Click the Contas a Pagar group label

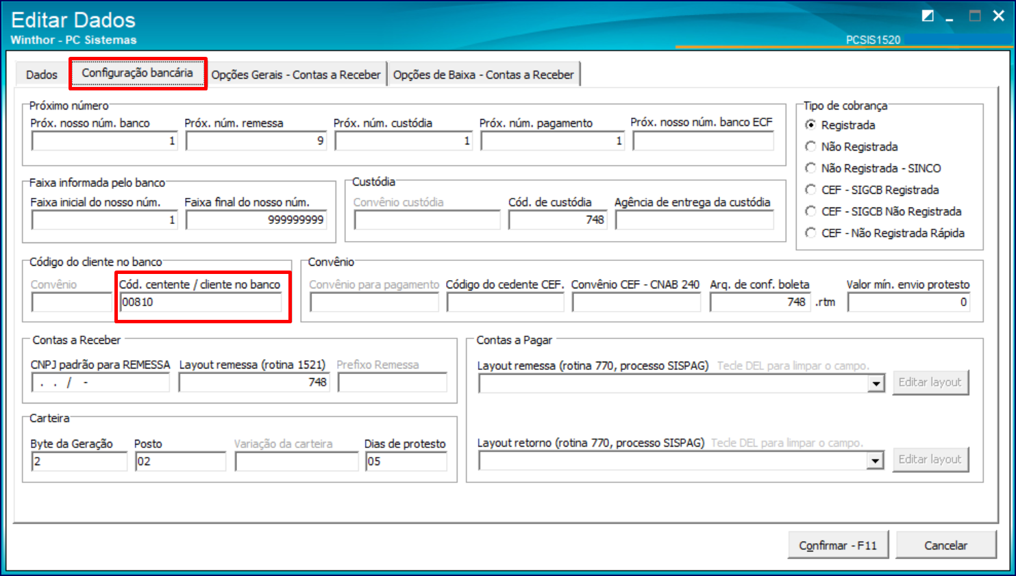point(514,340)
